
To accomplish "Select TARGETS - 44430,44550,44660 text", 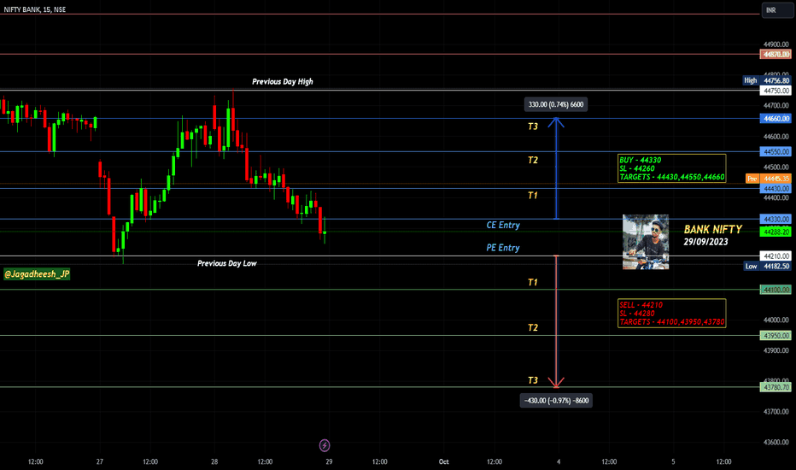I will tap(671, 177).
